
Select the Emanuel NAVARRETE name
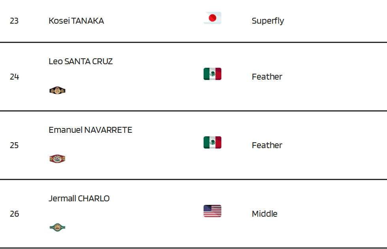point(91,130)
